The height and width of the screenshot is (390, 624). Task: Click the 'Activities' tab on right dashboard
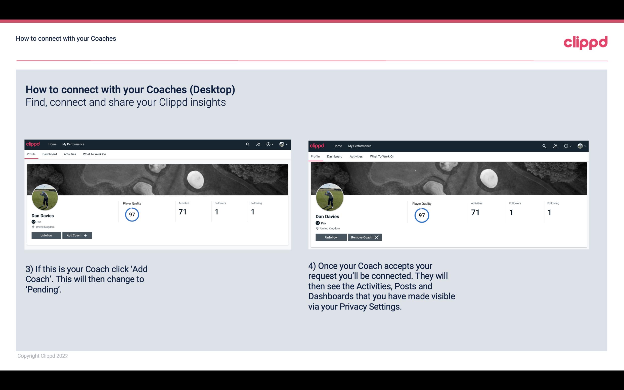[x=356, y=156]
